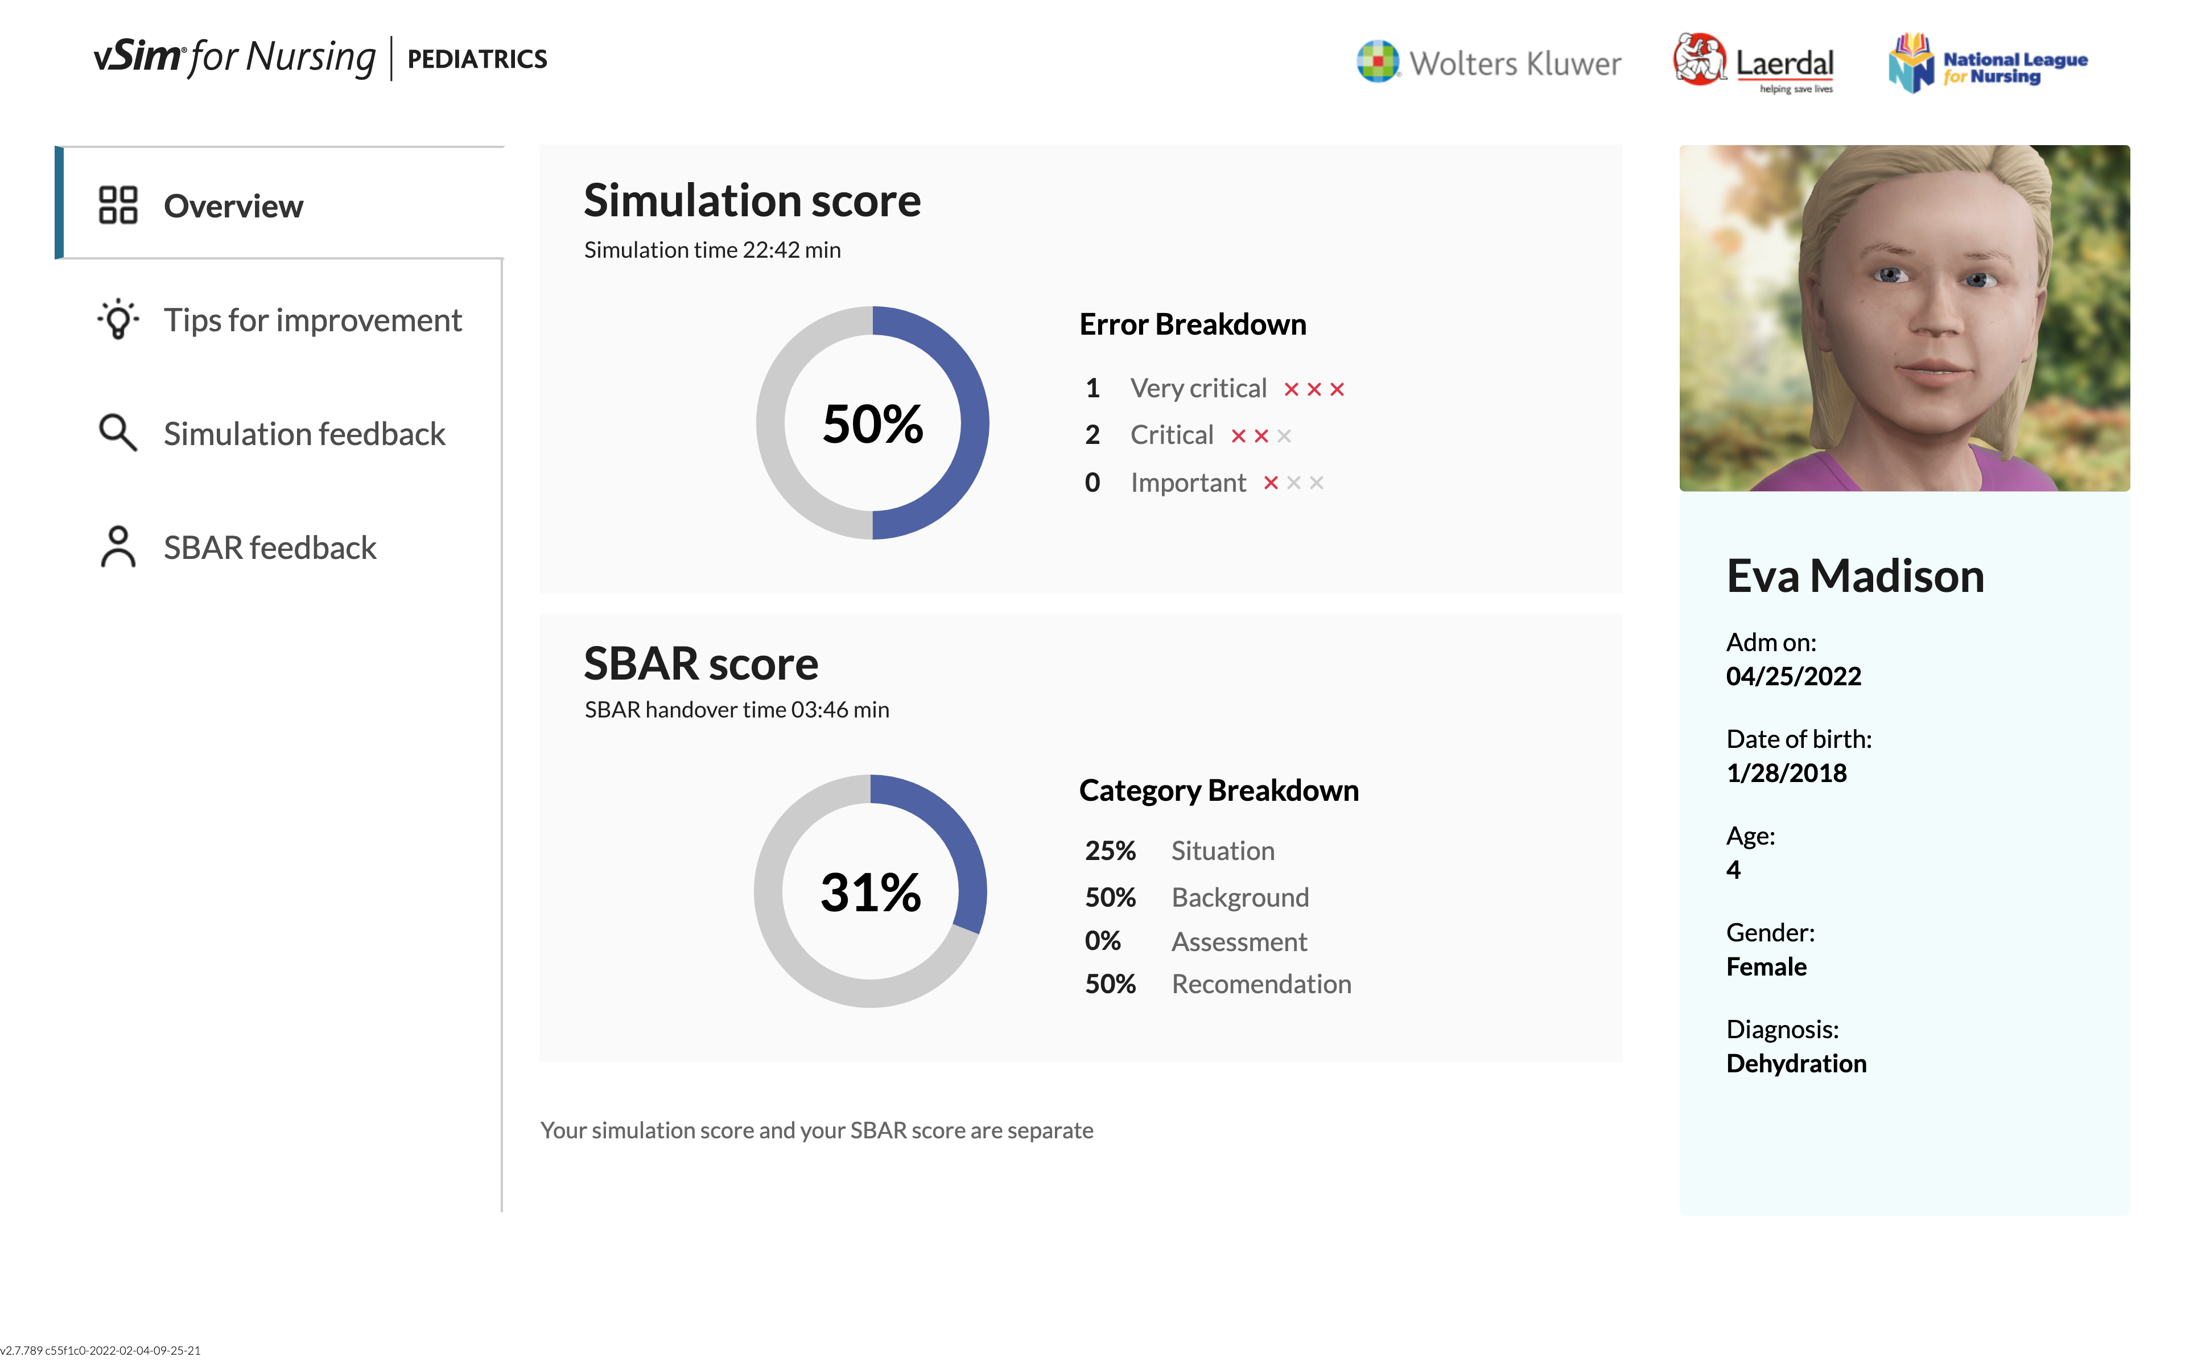The image size is (2185, 1366).
Task: Click the Situation category percentage
Action: [1110, 850]
